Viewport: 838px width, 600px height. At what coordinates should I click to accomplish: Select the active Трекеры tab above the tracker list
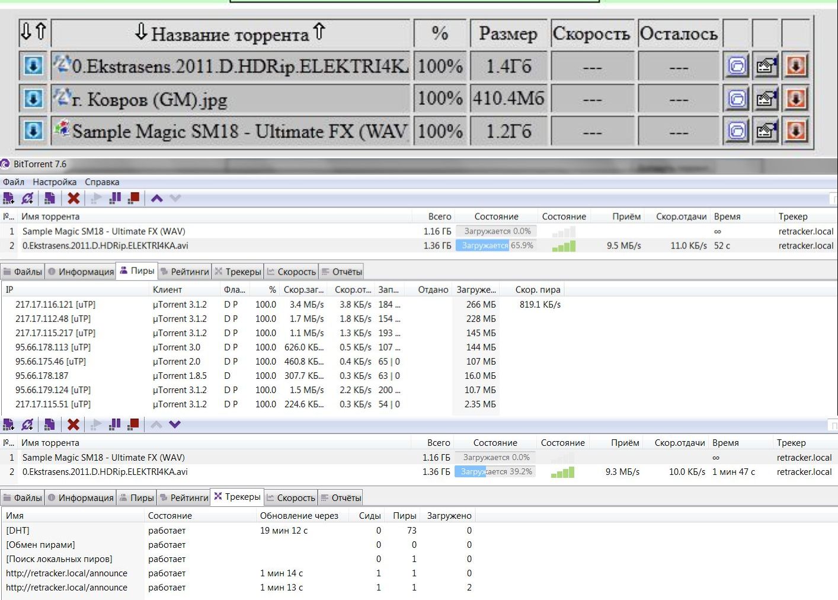(x=237, y=497)
